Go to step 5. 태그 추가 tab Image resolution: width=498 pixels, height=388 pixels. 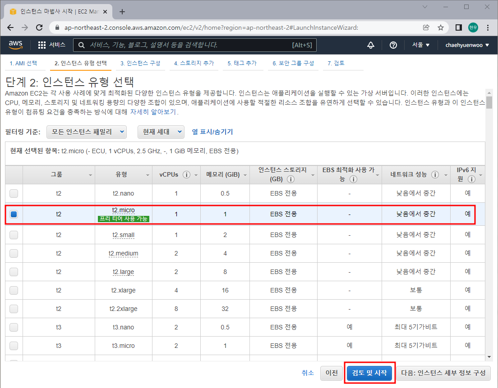(242, 63)
